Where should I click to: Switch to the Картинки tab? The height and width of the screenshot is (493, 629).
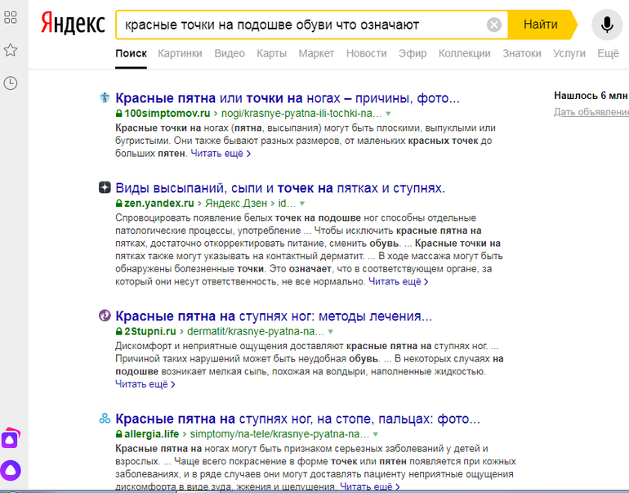pos(180,53)
